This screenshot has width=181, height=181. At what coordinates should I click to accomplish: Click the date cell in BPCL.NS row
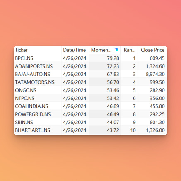pyautogui.click(x=75, y=58)
